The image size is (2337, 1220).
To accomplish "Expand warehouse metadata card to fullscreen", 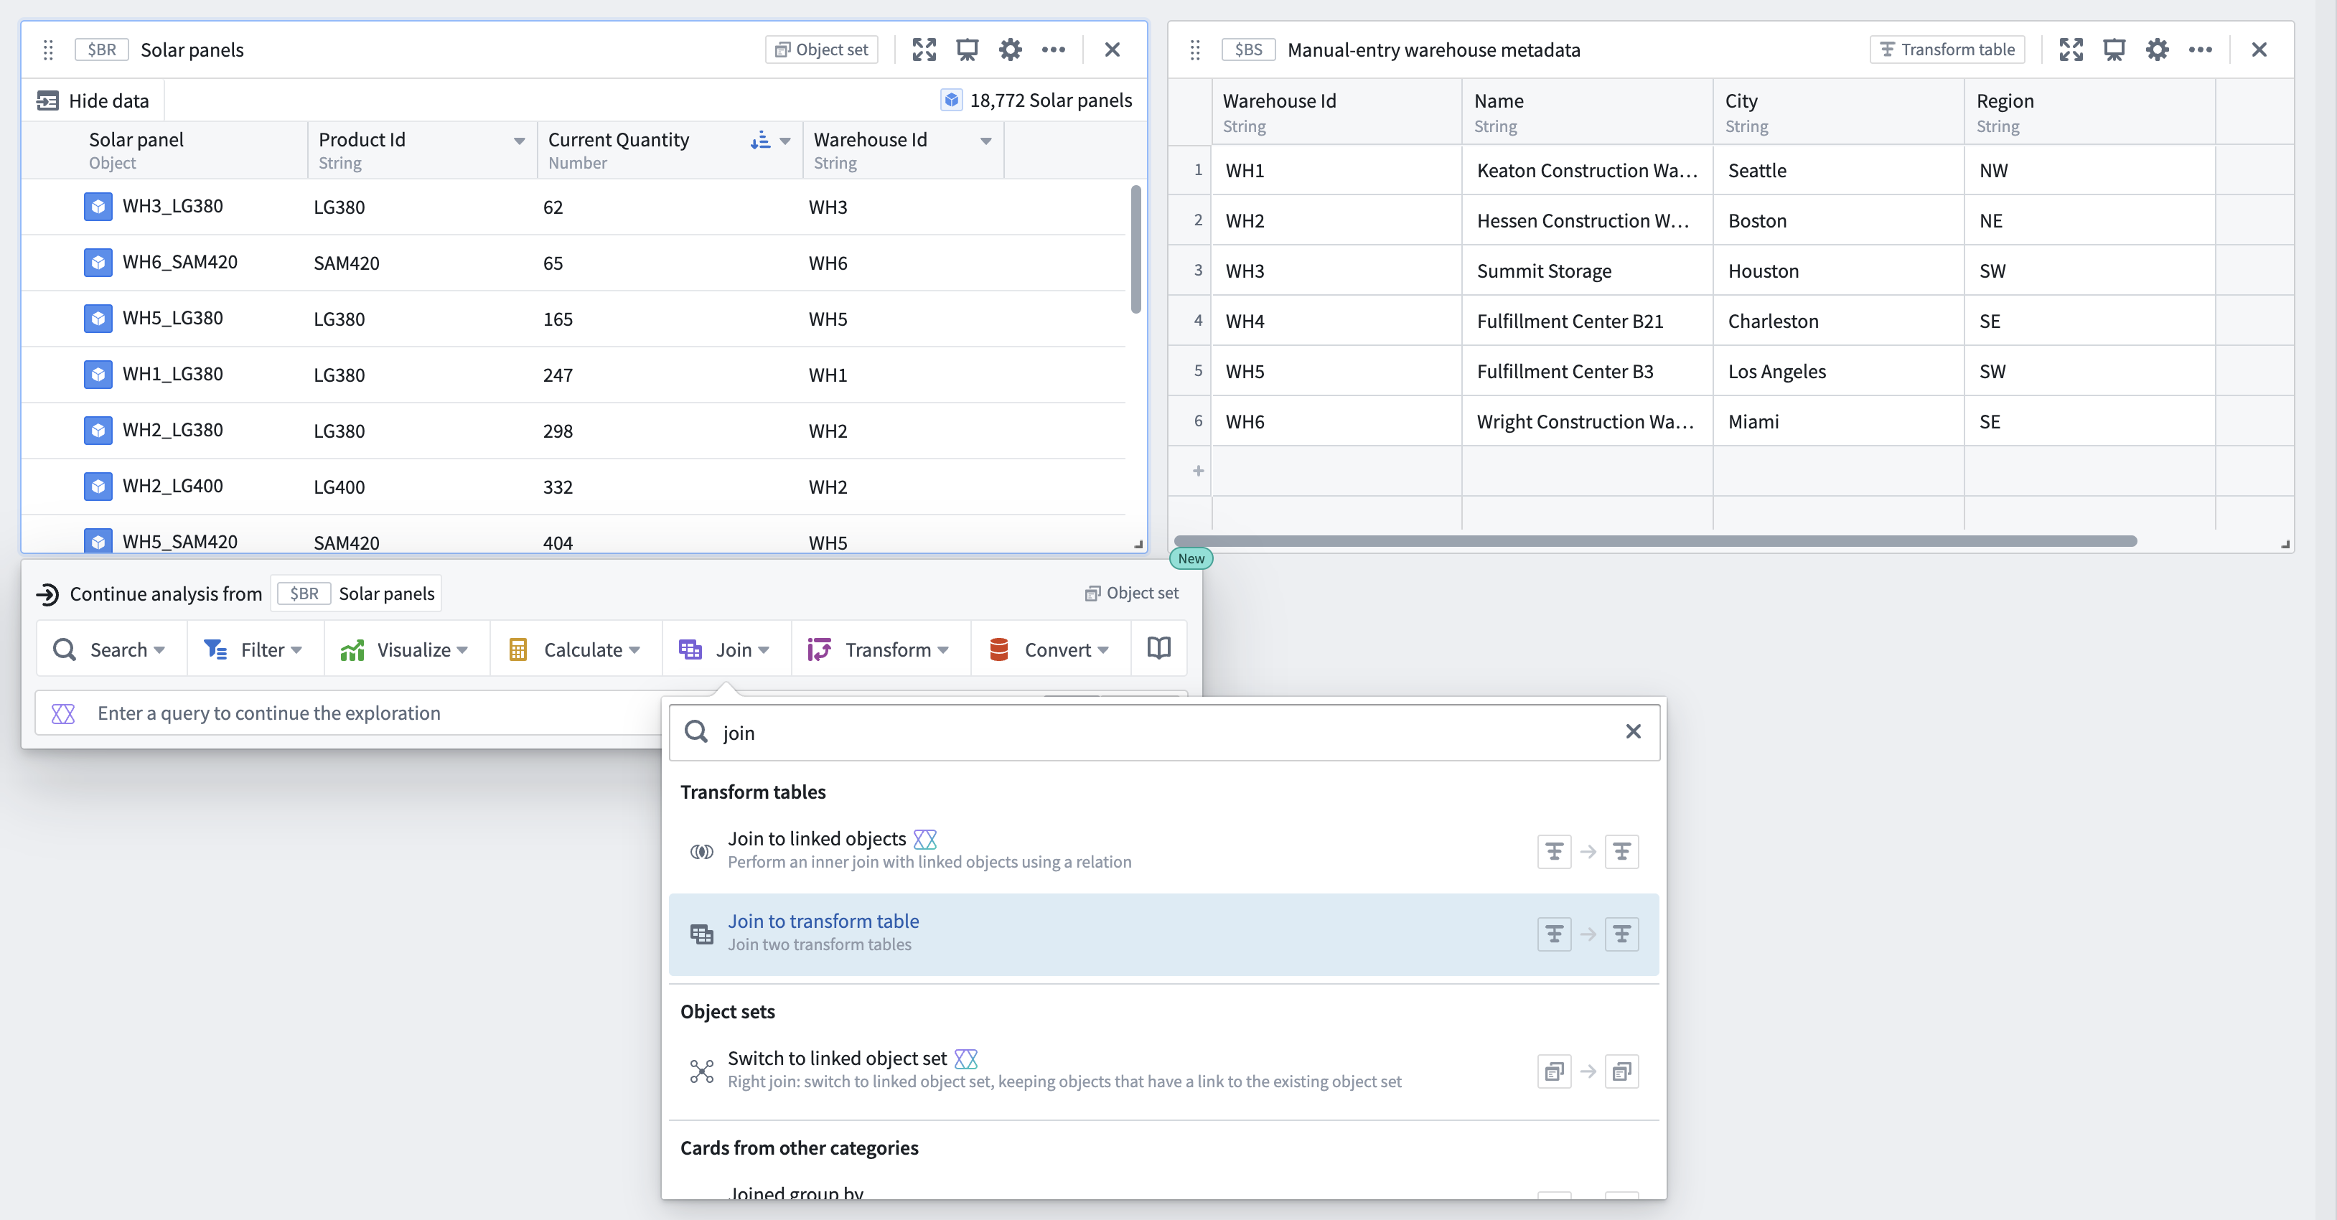I will [2070, 50].
